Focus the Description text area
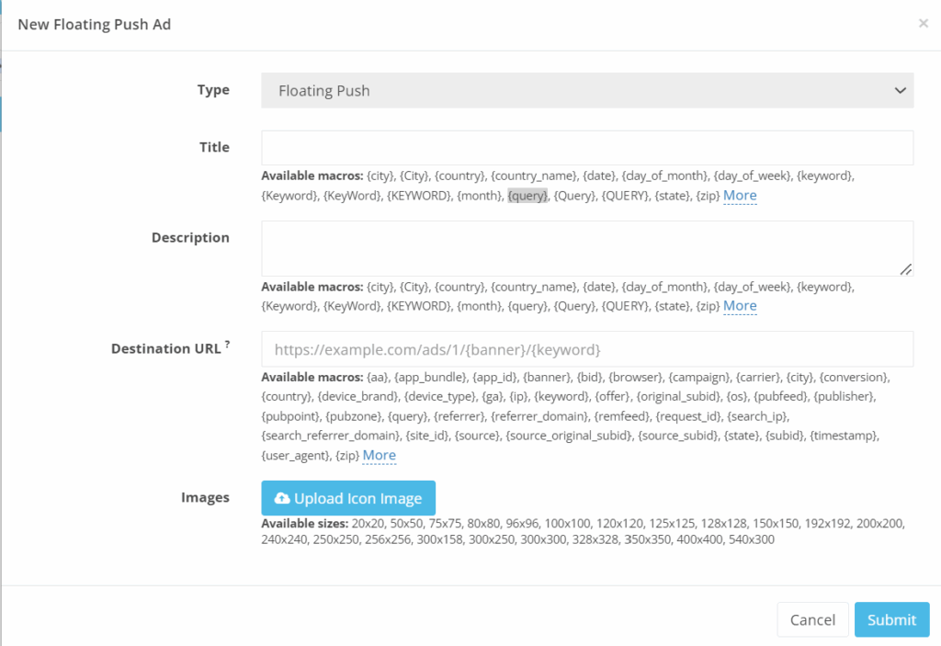 click(x=586, y=248)
